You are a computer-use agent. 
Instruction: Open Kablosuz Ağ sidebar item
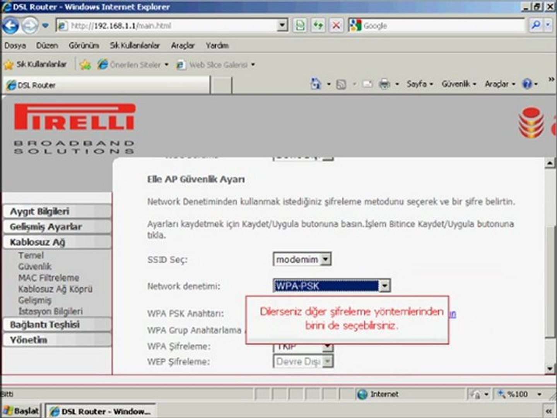(57, 242)
